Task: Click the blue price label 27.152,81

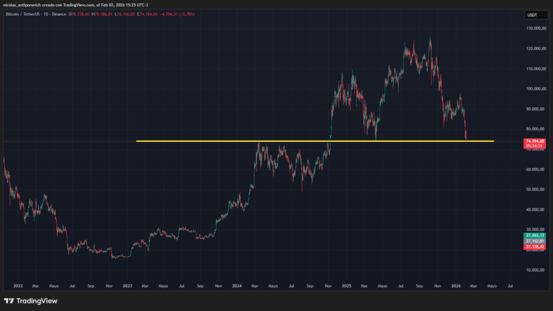Action: [536, 242]
